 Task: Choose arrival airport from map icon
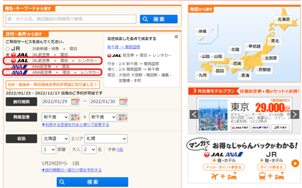click(123, 117)
